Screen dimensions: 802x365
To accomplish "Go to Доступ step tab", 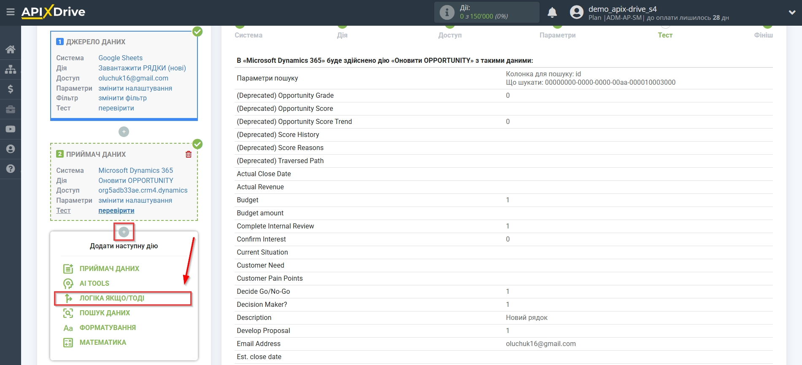I will point(450,35).
